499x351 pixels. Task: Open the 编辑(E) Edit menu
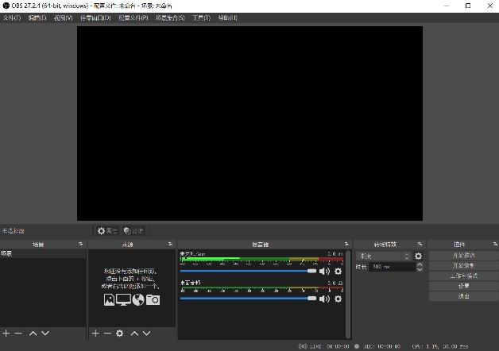[37, 17]
